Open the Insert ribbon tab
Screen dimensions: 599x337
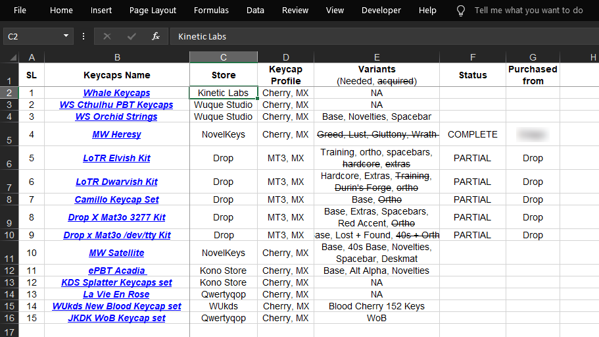101,11
